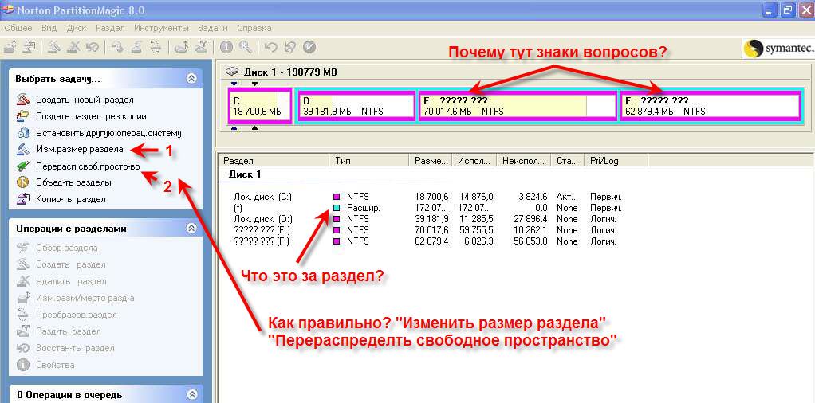Open the Раздел menu
The width and height of the screenshot is (815, 403).
pyautogui.click(x=110, y=28)
